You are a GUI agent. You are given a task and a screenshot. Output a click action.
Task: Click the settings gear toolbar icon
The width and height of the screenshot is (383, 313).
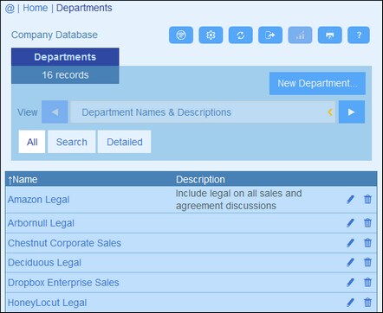[x=211, y=35]
